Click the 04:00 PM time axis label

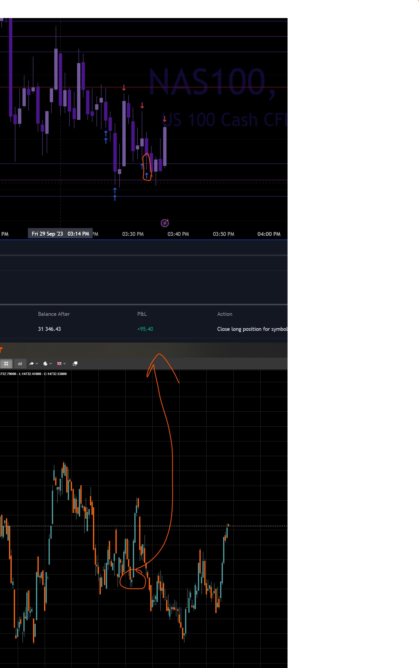tap(269, 234)
